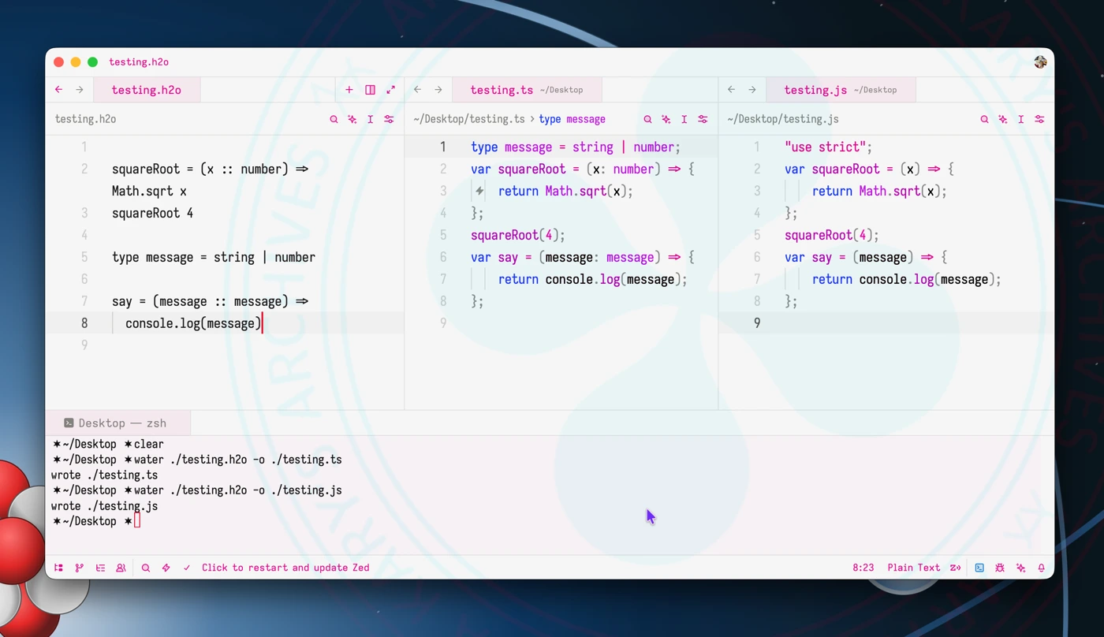Viewport: 1104px width, 637px height.
Task: Open the notifications bell
Action: point(1042,568)
